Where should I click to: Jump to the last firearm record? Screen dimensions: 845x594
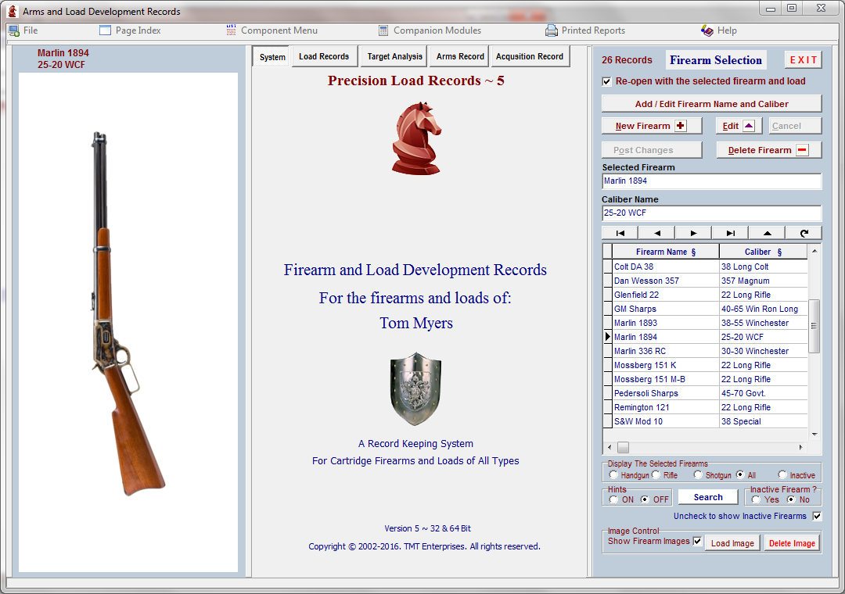click(730, 233)
